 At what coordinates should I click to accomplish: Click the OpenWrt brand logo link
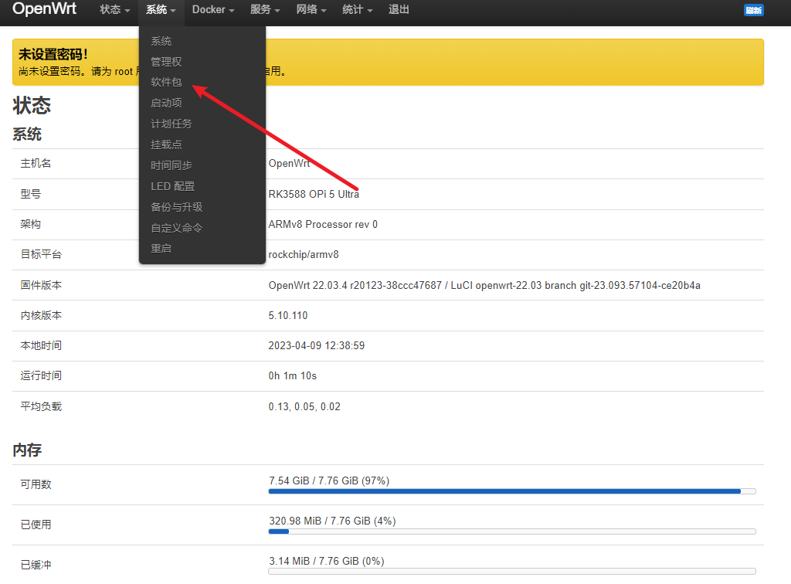[44, 8]
